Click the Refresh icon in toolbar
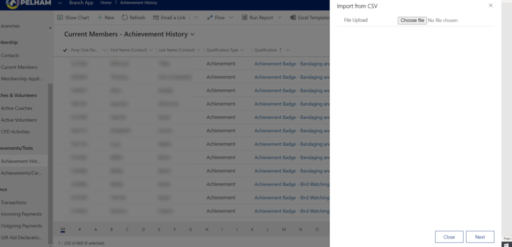 (x=124, y=17)
